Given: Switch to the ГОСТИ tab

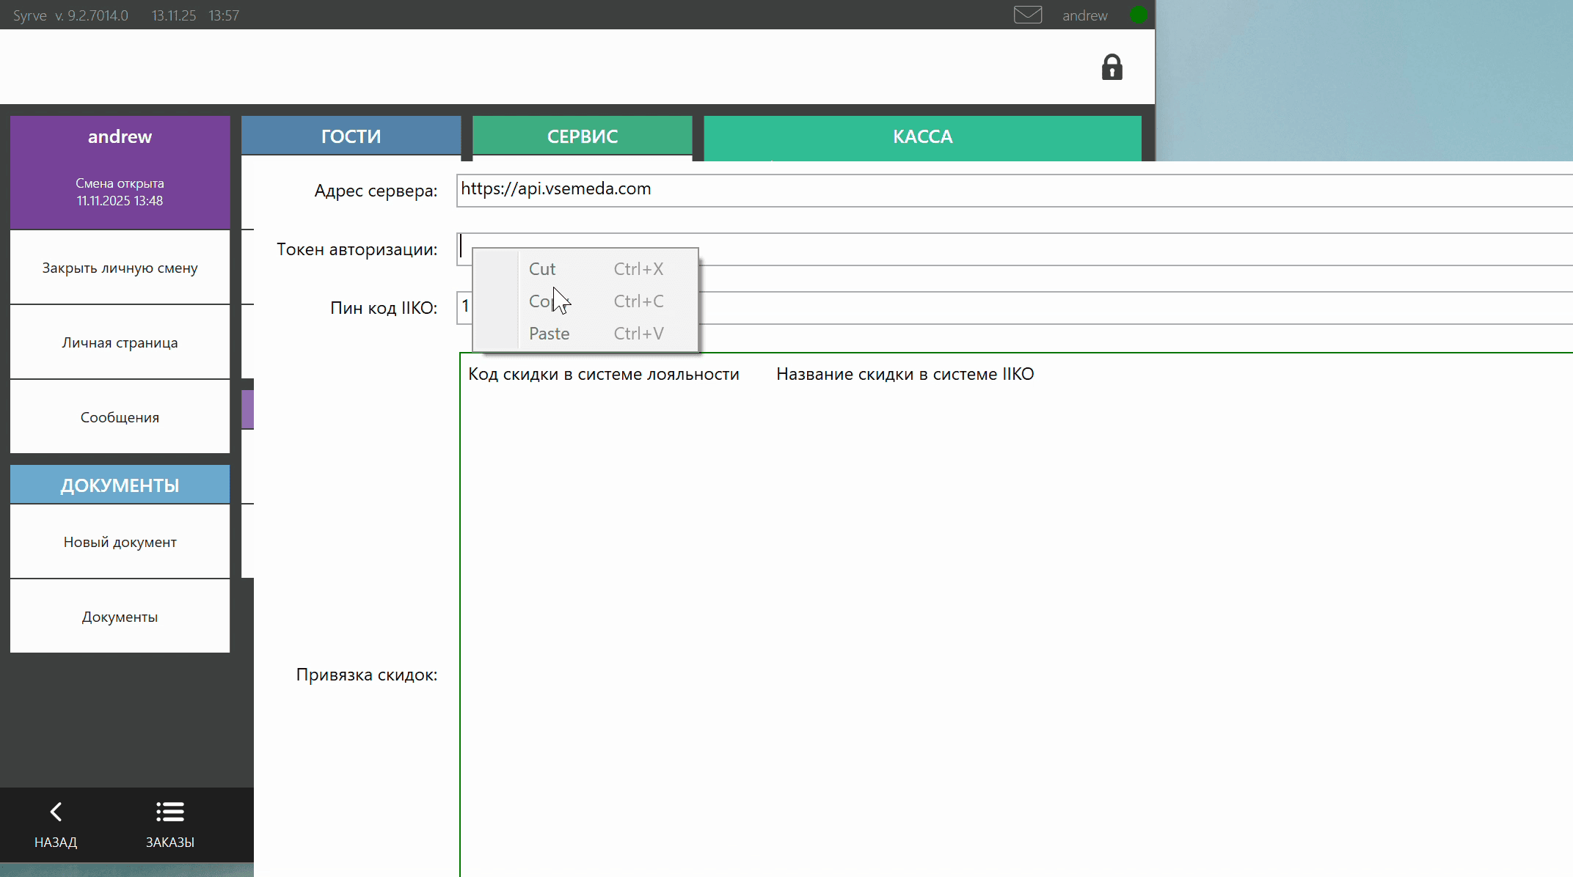Looking at the screenshot, I should coord(351,136).
